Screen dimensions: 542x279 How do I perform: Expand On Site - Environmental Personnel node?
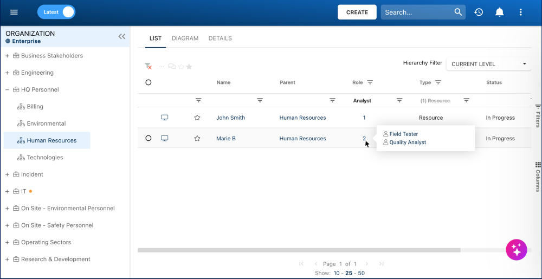(x=7, y=208)
